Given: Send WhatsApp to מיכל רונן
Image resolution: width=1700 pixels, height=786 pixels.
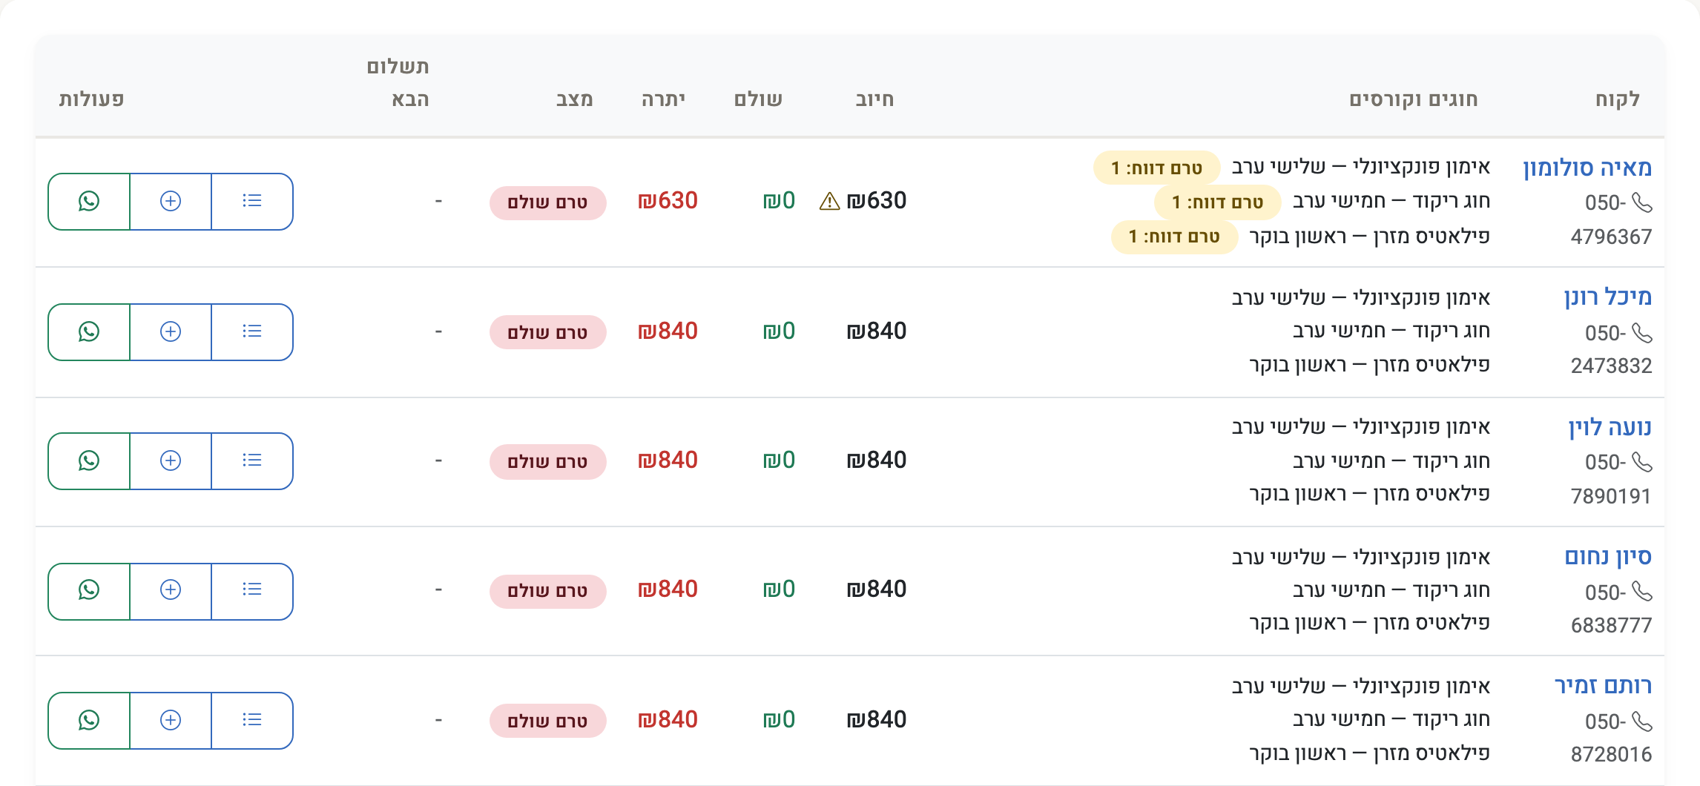Looking at the screenshot, I should pos(89,331).
